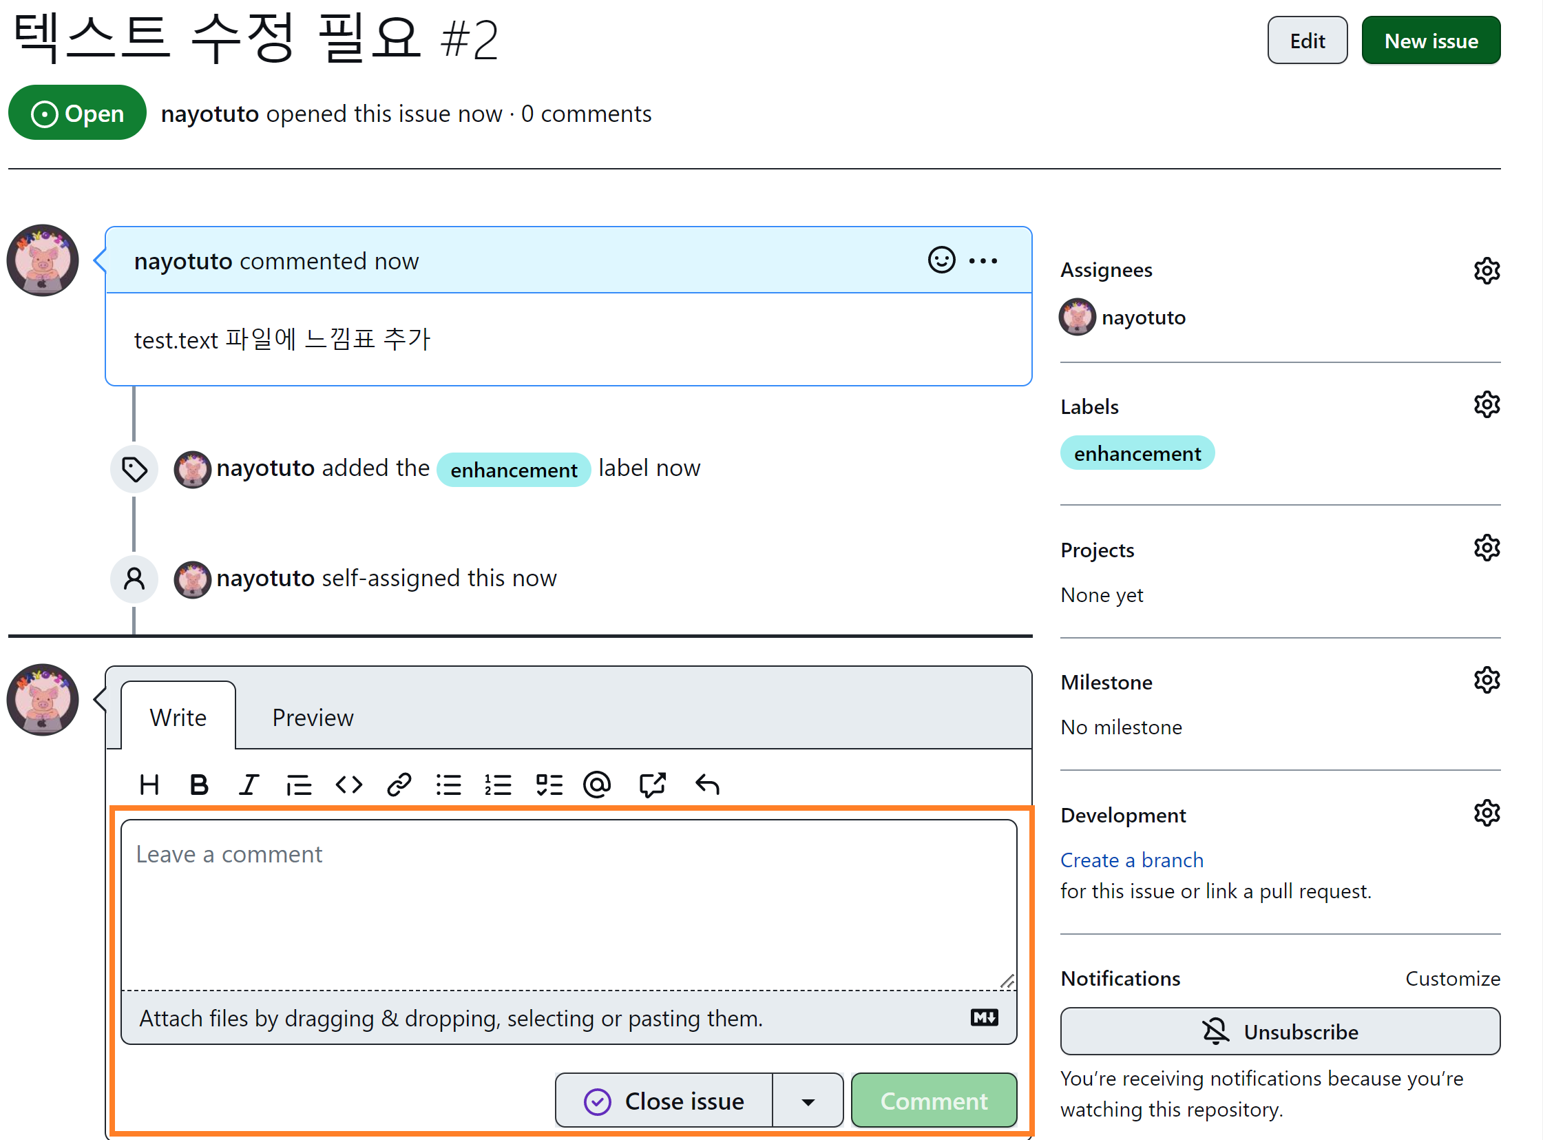Toggle Bold text formatting
This screenshot has height=1140, width=1543.
[199, 785]
